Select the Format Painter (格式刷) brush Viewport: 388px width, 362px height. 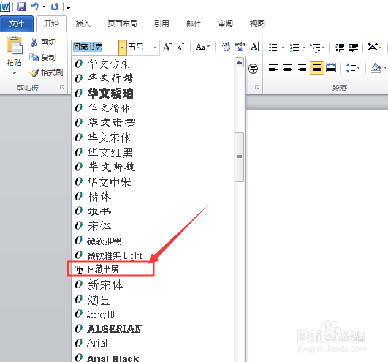pyautogui.click(x=34, y=72)
